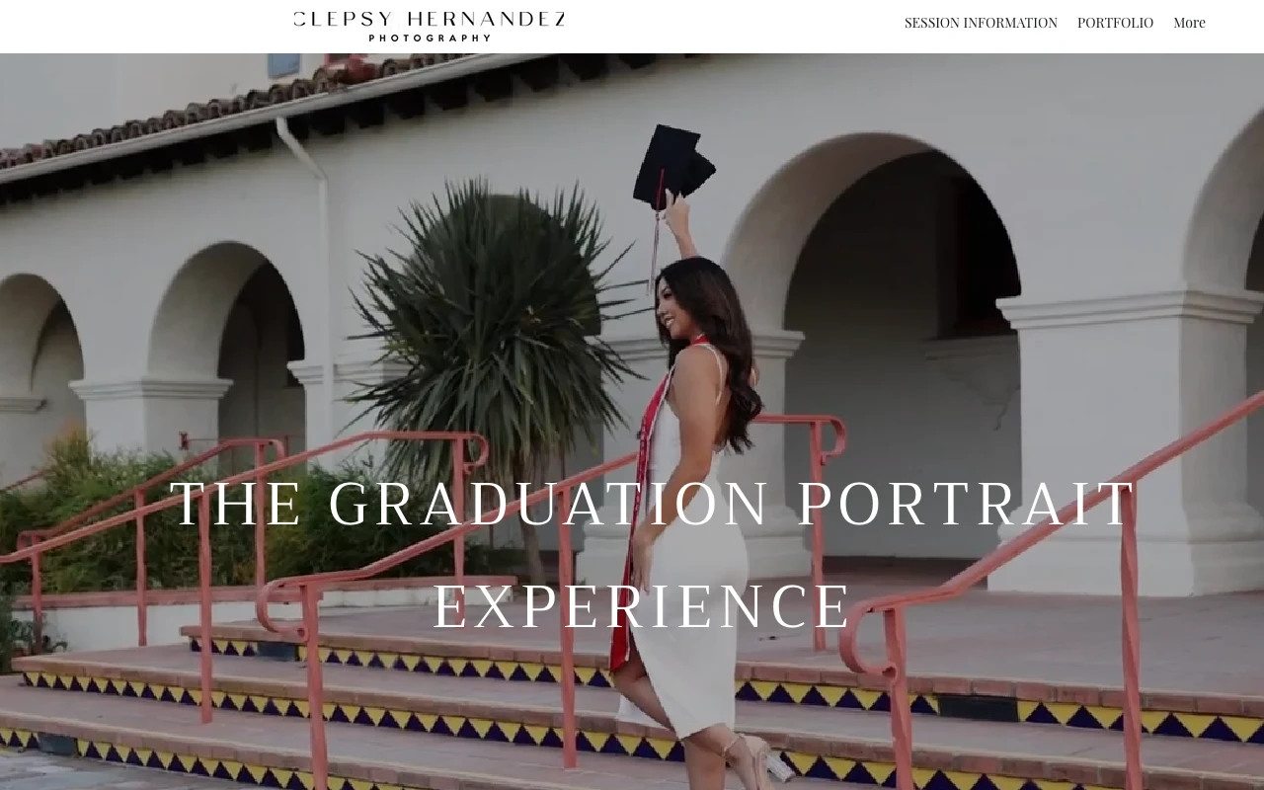Click the woman in white dress

[696, 513]
